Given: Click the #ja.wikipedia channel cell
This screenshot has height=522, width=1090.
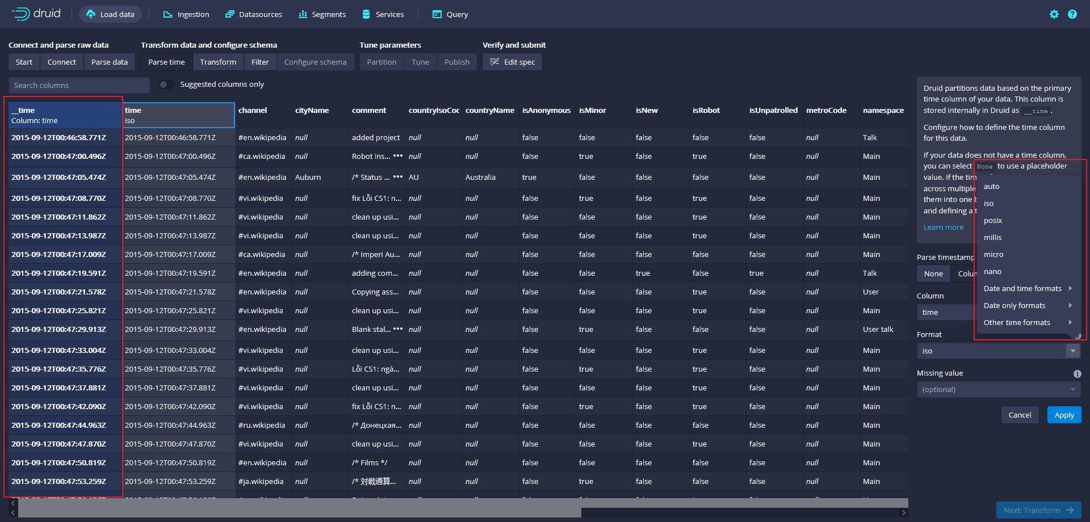Looking at the screenshot, I should (263, 481).
